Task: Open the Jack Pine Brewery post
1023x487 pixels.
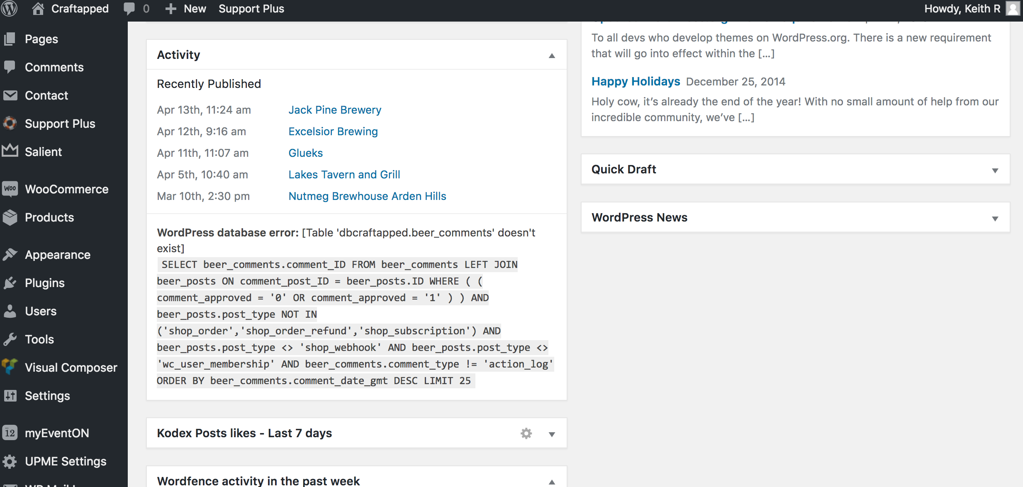Action: [x=335, y=110]
